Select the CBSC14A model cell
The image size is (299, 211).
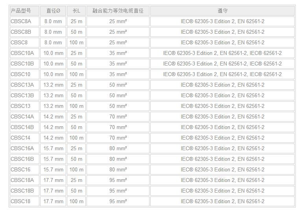point(22,116)
